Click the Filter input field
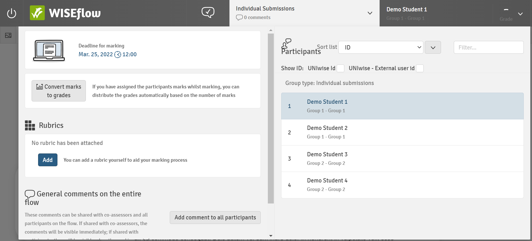The image size is (532, 241). (488, 47)
